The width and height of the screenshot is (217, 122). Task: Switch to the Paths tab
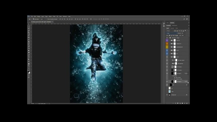click(177, 28)
